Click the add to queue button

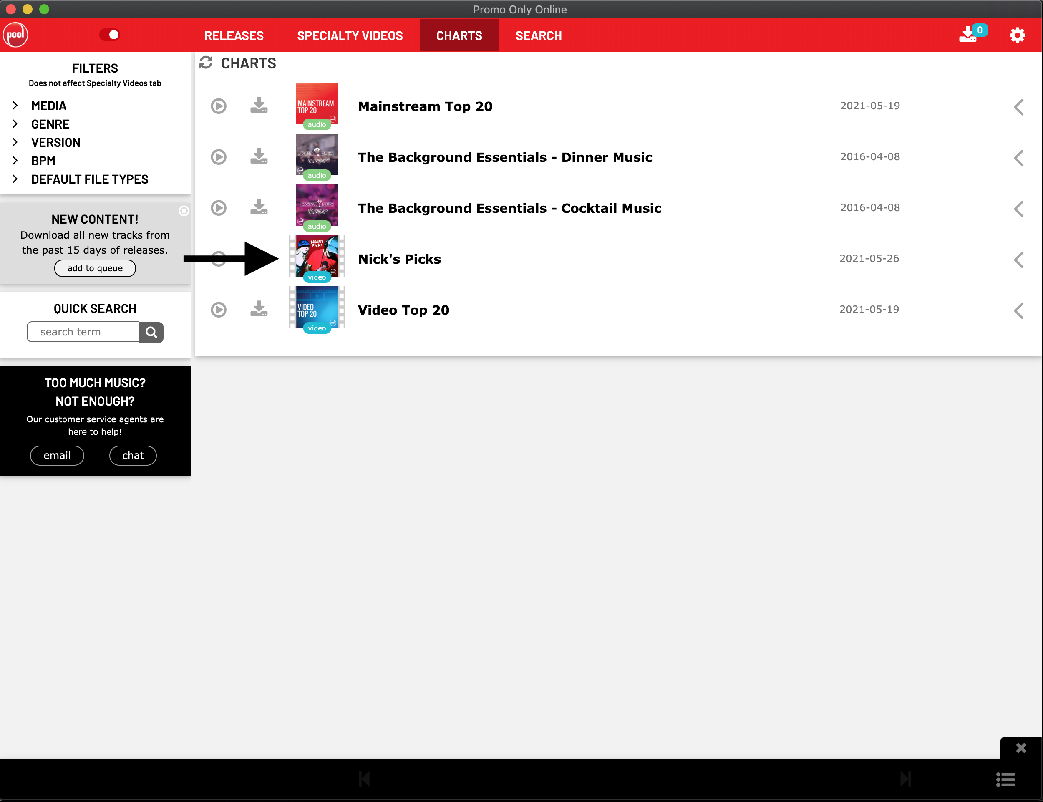coord(95,268)
